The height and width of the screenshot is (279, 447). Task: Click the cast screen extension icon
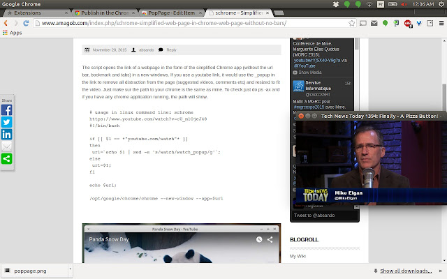(363, 23)
